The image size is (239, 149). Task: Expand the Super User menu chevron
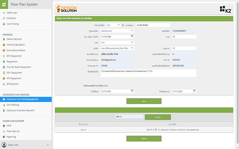point(48,145)
